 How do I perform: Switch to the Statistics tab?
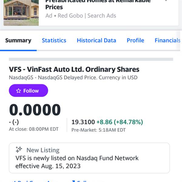(x=54, y=41)
